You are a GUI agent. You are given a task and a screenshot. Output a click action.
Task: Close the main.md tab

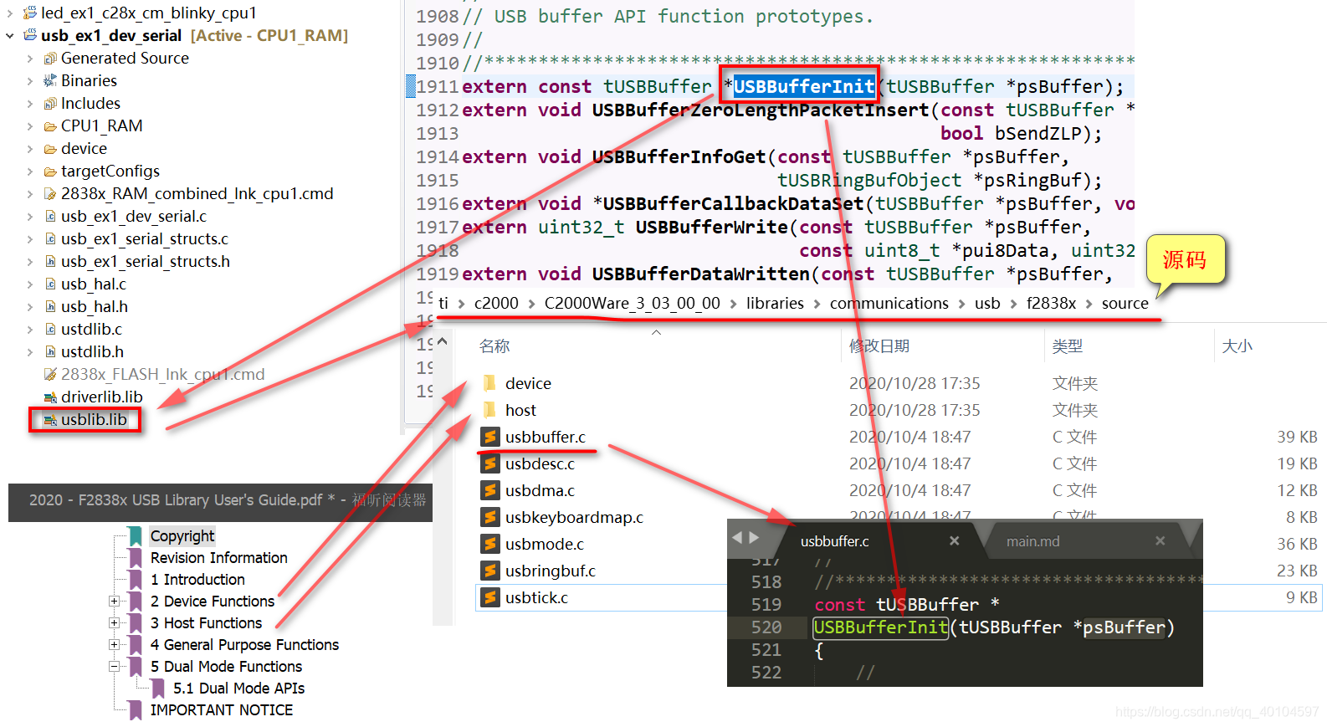click(x=1160, y=541)
